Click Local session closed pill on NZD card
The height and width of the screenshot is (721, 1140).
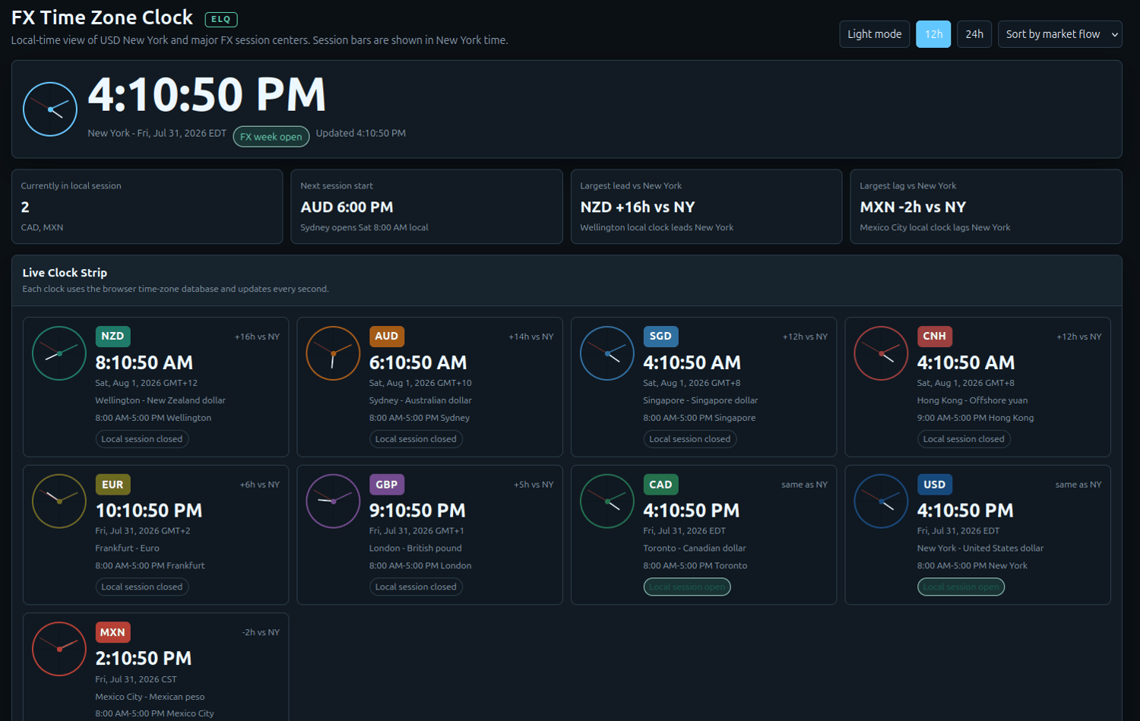point(142,439)
